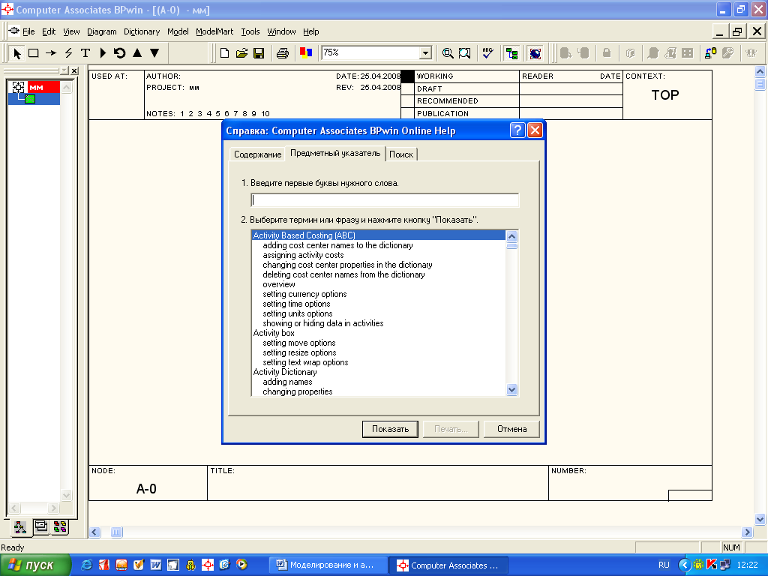This screenshot has width=768, height=576.
Task: Select 'Activity Dictionary' index entry
Action: point(285,372)
